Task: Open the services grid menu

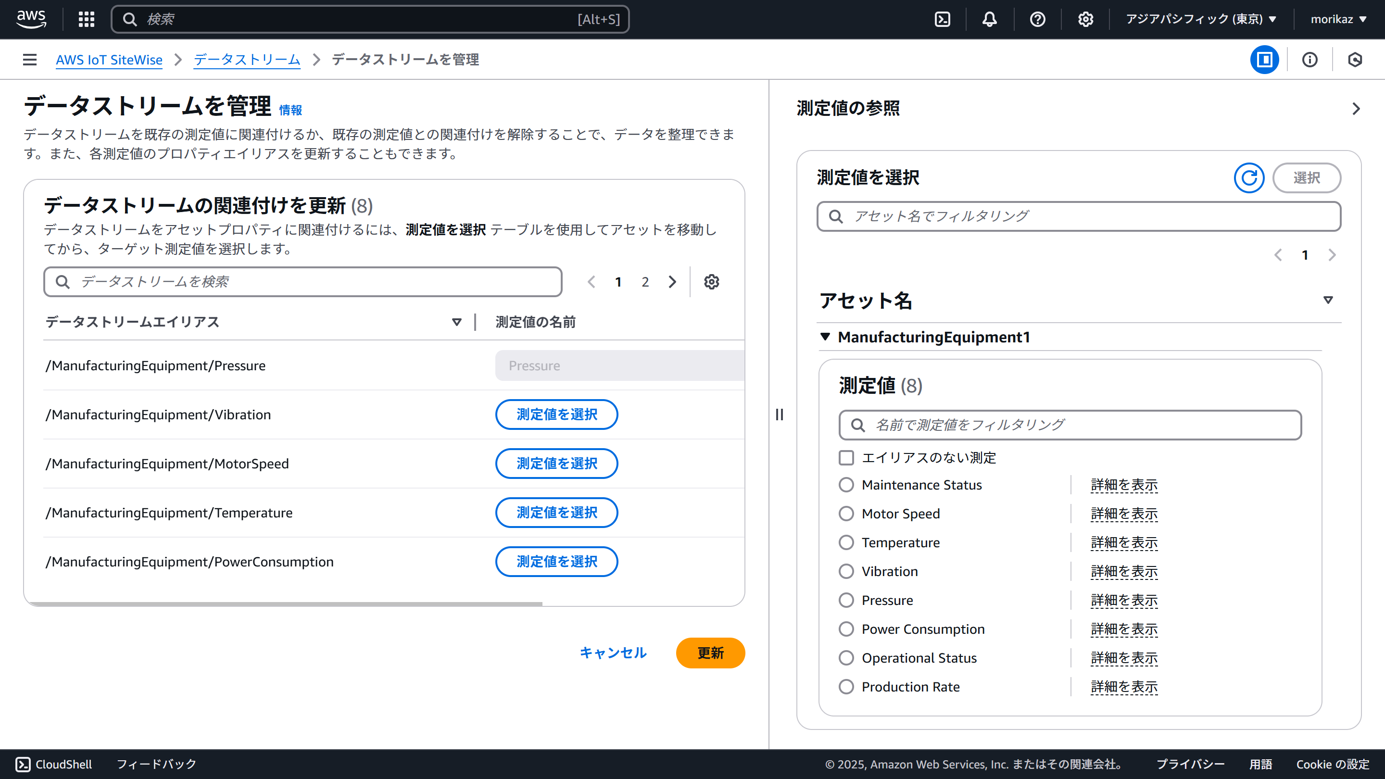Action: pos(86,19)
